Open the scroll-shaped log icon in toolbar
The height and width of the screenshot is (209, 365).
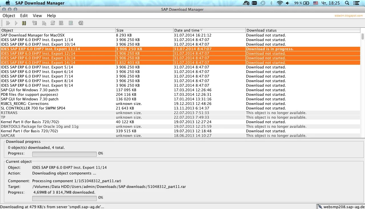coord(53,23)
